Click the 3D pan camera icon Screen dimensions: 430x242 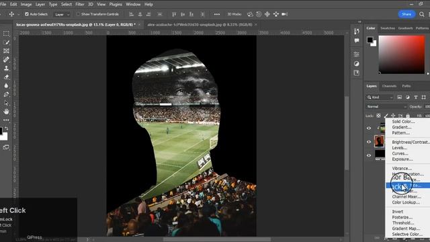coord(267,14)
